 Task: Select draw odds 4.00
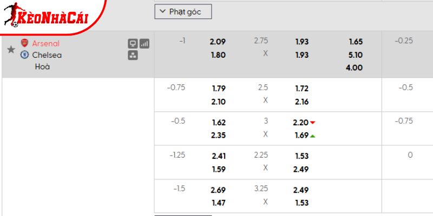[x=356, y=67]
